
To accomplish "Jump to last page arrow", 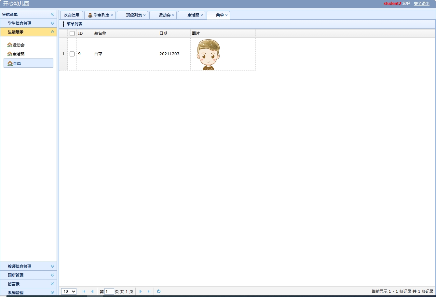I will 149,291.
